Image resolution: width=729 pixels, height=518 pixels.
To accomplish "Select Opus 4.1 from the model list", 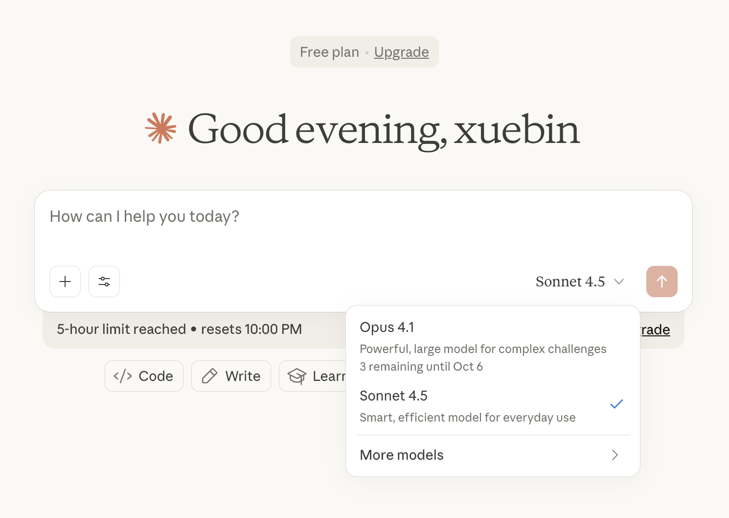I will [x=493, y=346].
